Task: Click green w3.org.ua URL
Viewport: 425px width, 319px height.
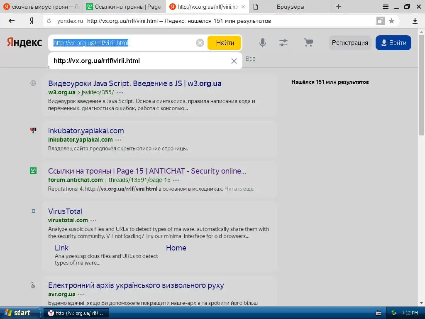Action: pos(62,92)
